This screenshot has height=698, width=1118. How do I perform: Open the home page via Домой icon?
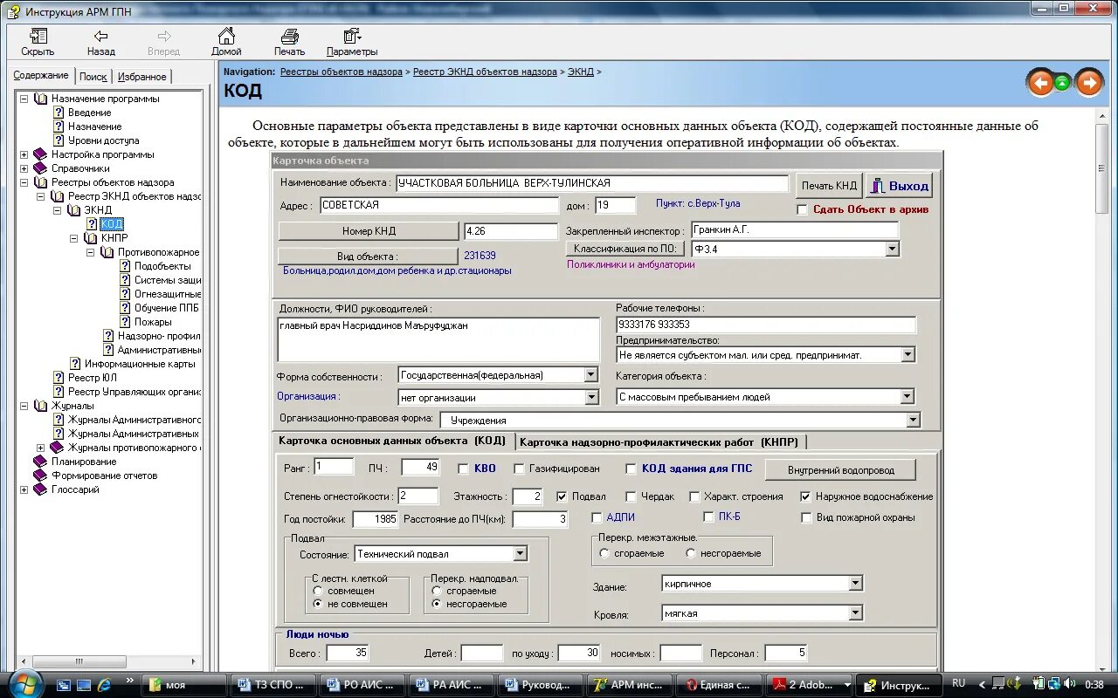(226, 37)
